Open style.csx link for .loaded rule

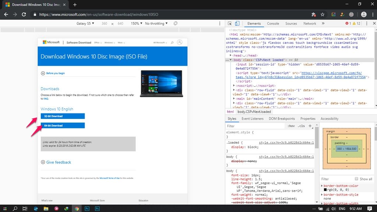pyautogui.click(x=286, y=142)
